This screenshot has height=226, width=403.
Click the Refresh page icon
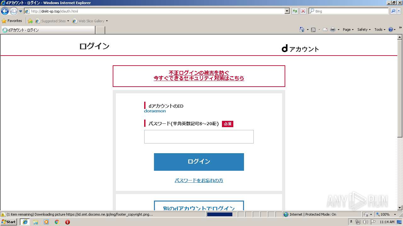295,11
